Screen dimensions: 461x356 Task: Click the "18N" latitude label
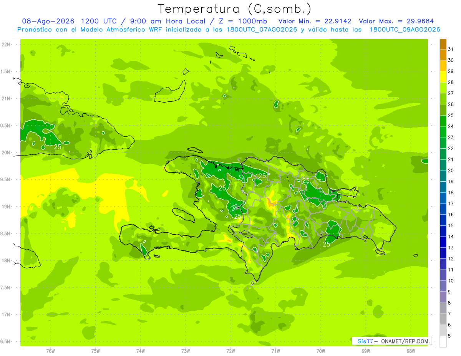(6, 260)
